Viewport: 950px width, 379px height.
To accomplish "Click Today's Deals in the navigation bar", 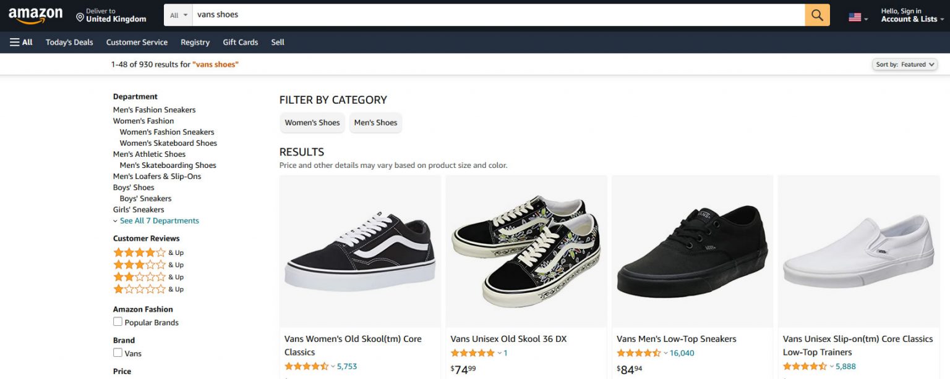I will (69, 42).
